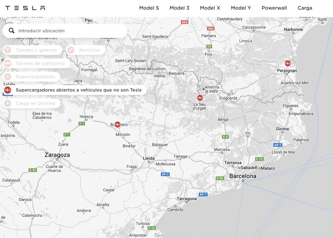The width and height of the screenshot is (333, 238).
Task: Click the Vielha label on the map
Action: click(159, 75)
